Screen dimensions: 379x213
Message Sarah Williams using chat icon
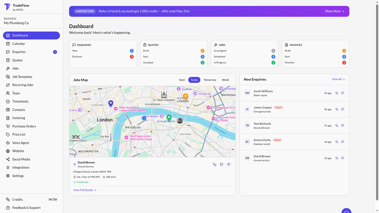[342, 93]
